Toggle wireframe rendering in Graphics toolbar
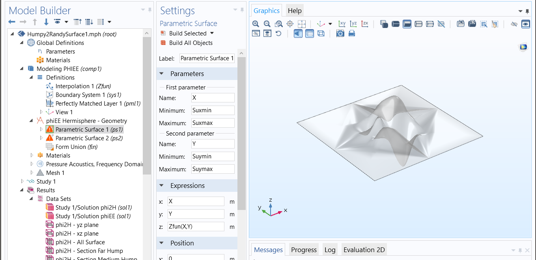The height and width of the screenshot is (260, 536). click(x=321, y=34)
